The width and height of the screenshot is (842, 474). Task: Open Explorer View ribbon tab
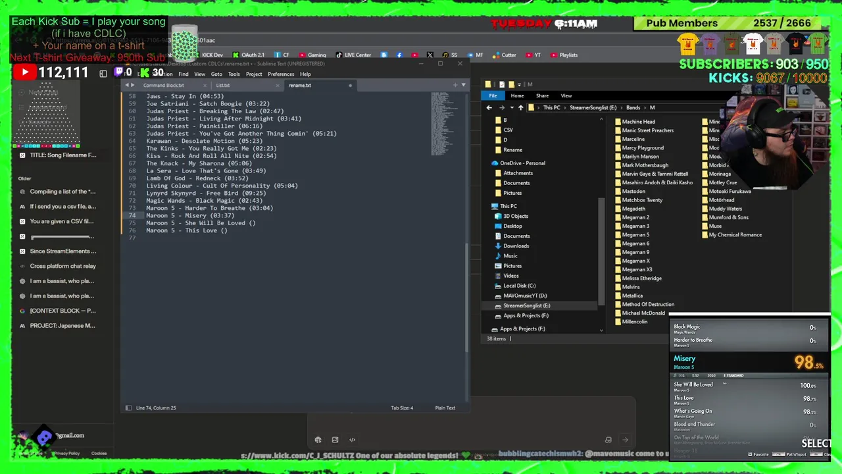click(x=566, y=96)
